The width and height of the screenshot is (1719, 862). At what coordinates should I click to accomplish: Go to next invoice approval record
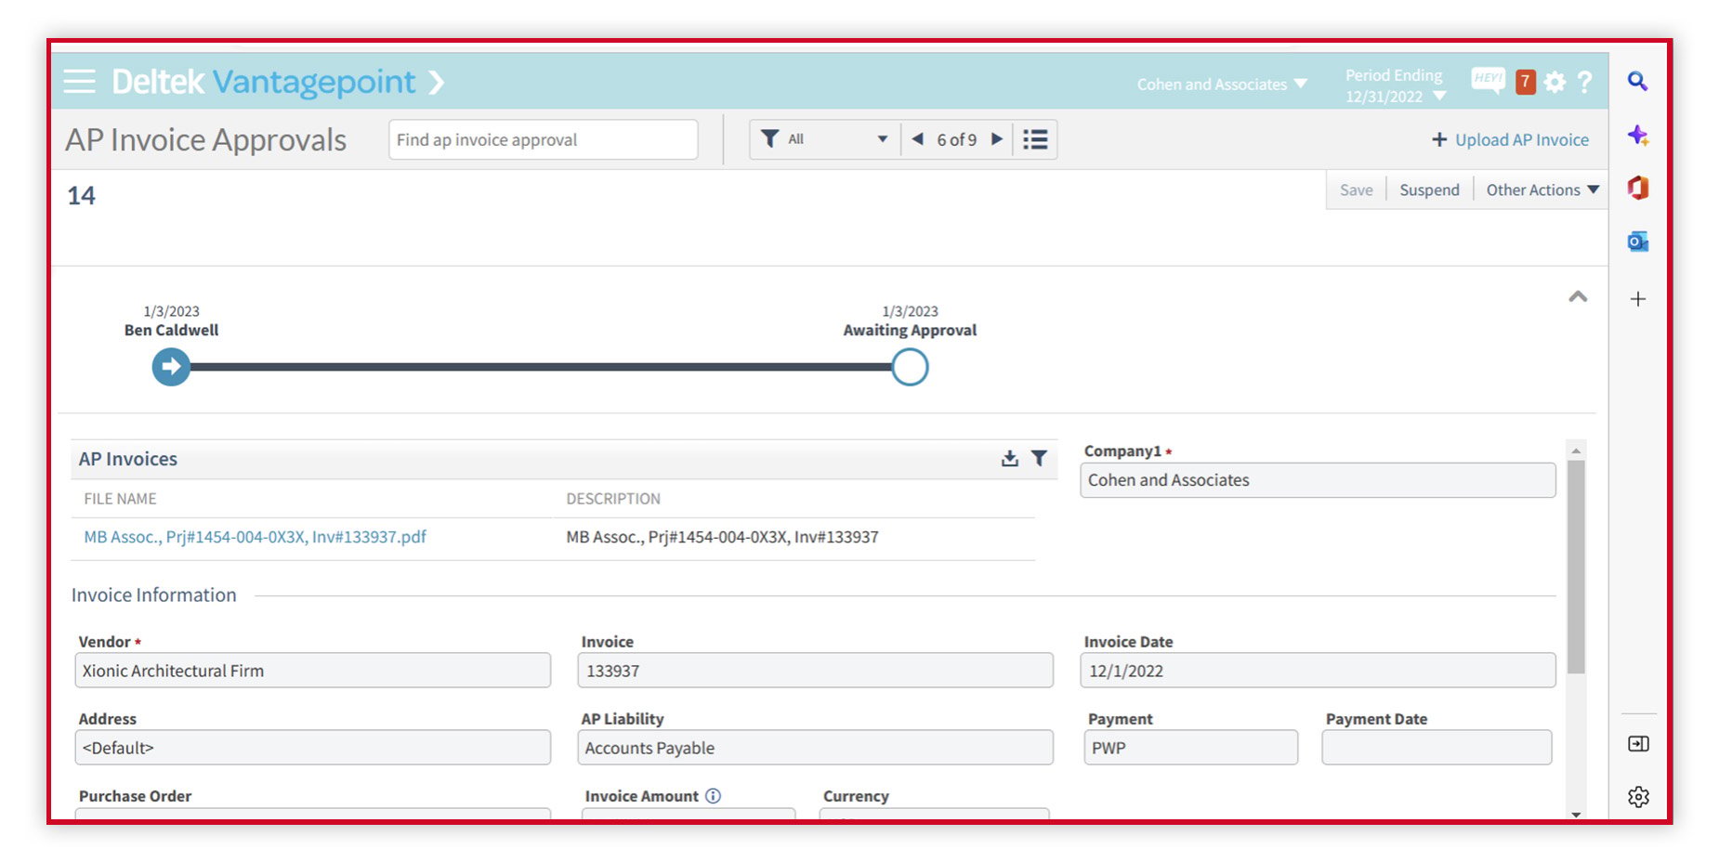(x=997, y=139)
